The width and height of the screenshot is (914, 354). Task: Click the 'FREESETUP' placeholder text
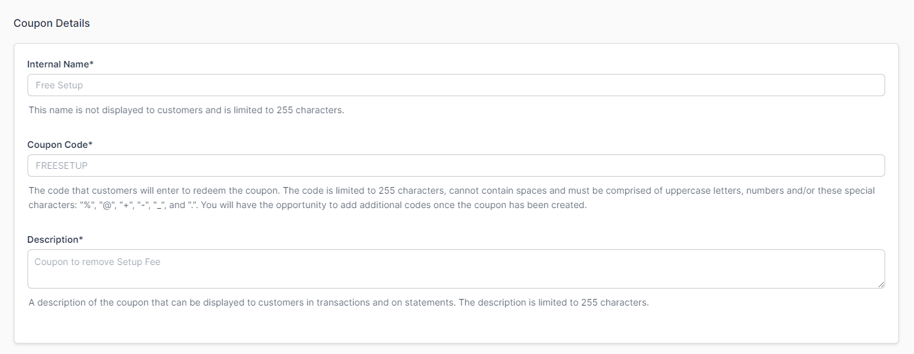62,166
